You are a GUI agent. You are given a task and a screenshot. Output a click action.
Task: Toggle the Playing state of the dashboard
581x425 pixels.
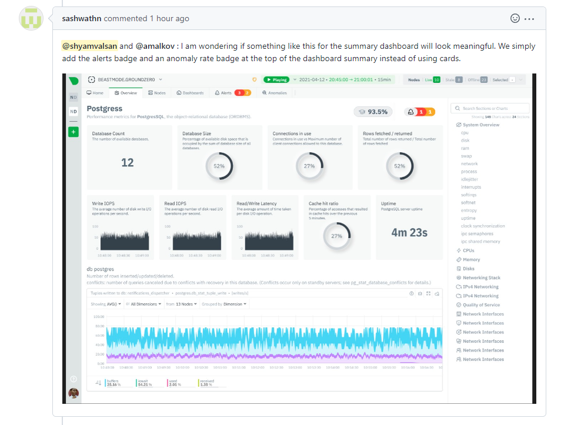pyautogui.click(x=276, y=79)
